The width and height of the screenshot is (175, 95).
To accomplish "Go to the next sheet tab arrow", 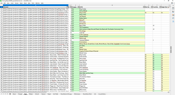I will [6, 94].
